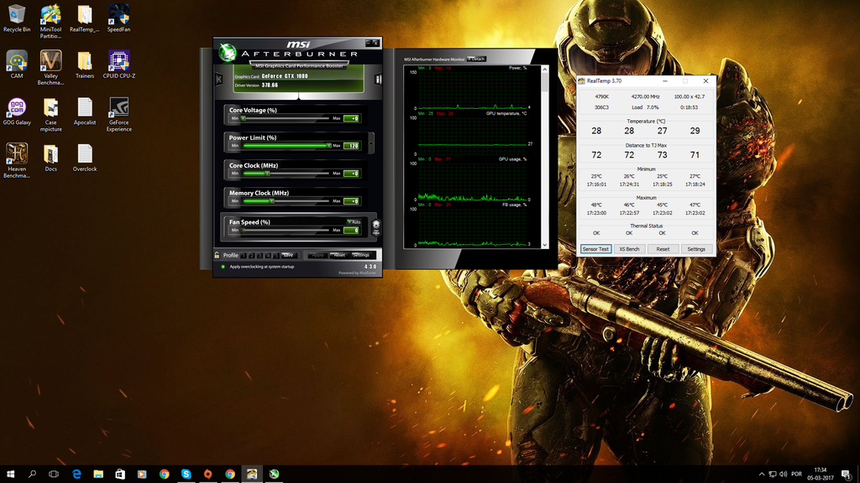Select Afterburner profile slot 3
Image resolution: width=860 pixels, height=483 pixels.
click(260, 255)
